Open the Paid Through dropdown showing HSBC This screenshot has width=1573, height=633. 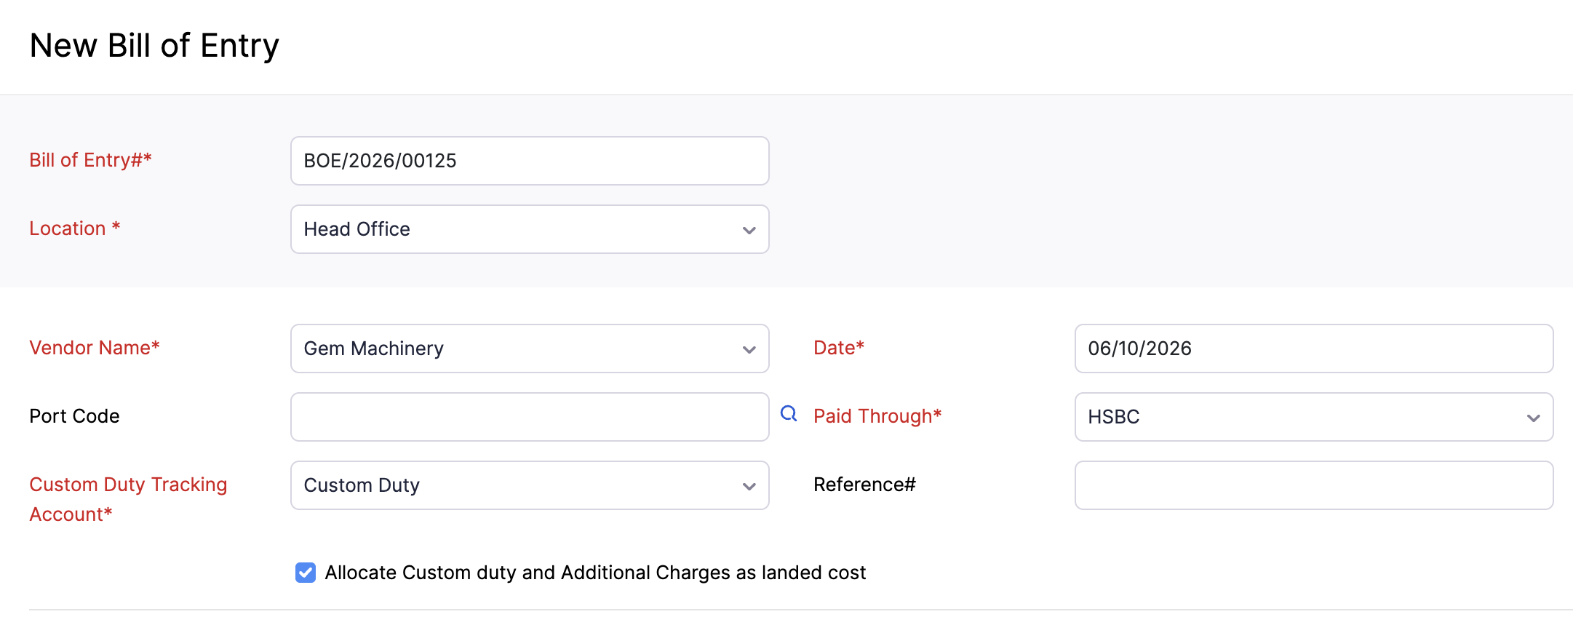(1314, 417)
